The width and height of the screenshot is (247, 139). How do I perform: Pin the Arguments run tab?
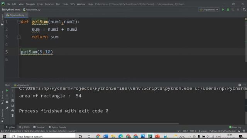[7, 108]
